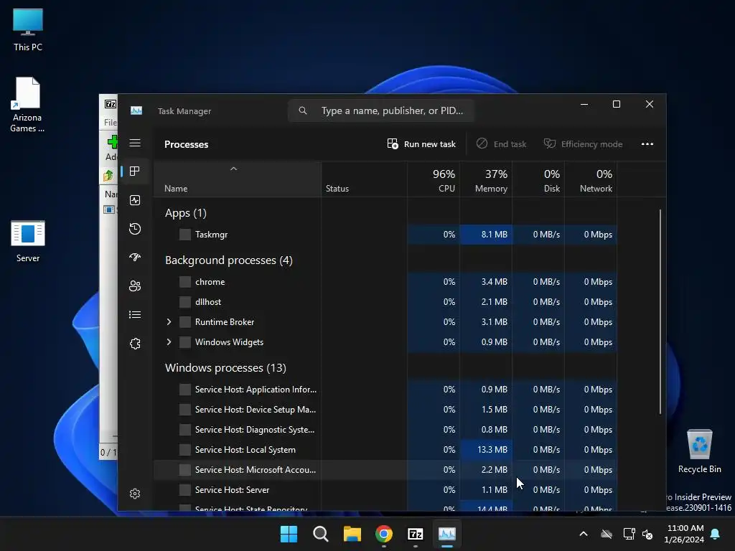Click the network tray icon
The image size is (735, 551).
point(629,534)
